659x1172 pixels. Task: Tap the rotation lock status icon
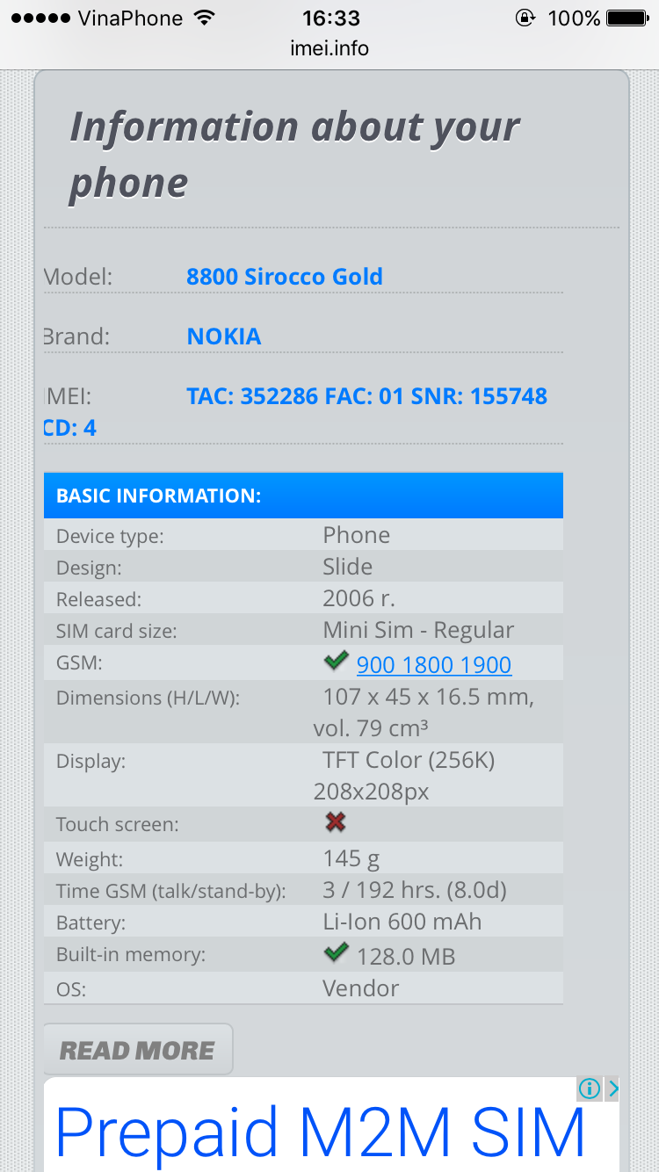pos(525,18)
